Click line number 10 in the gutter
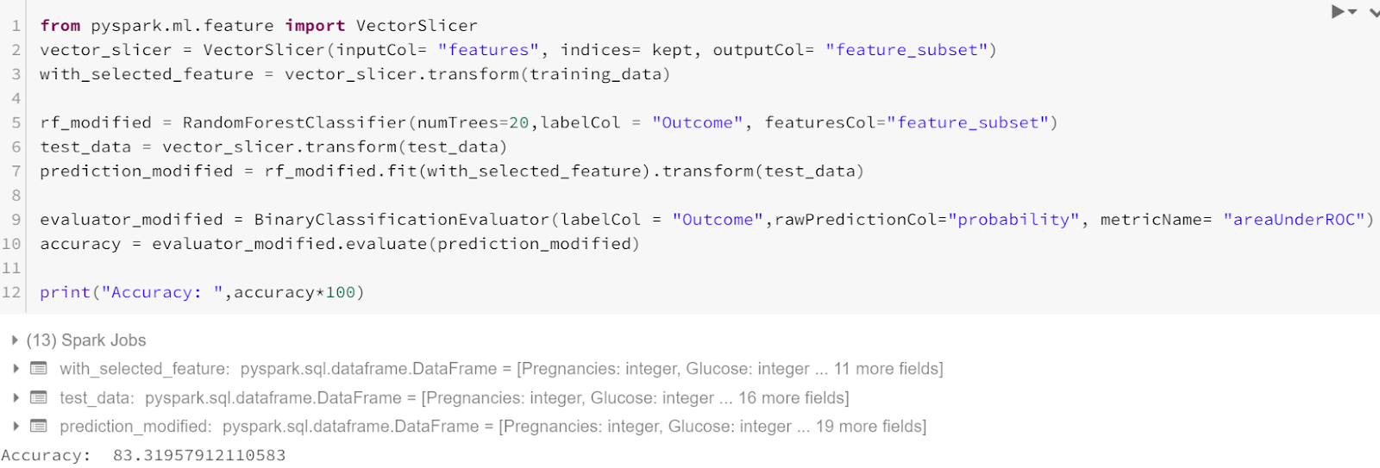 [x=11, y=244]
